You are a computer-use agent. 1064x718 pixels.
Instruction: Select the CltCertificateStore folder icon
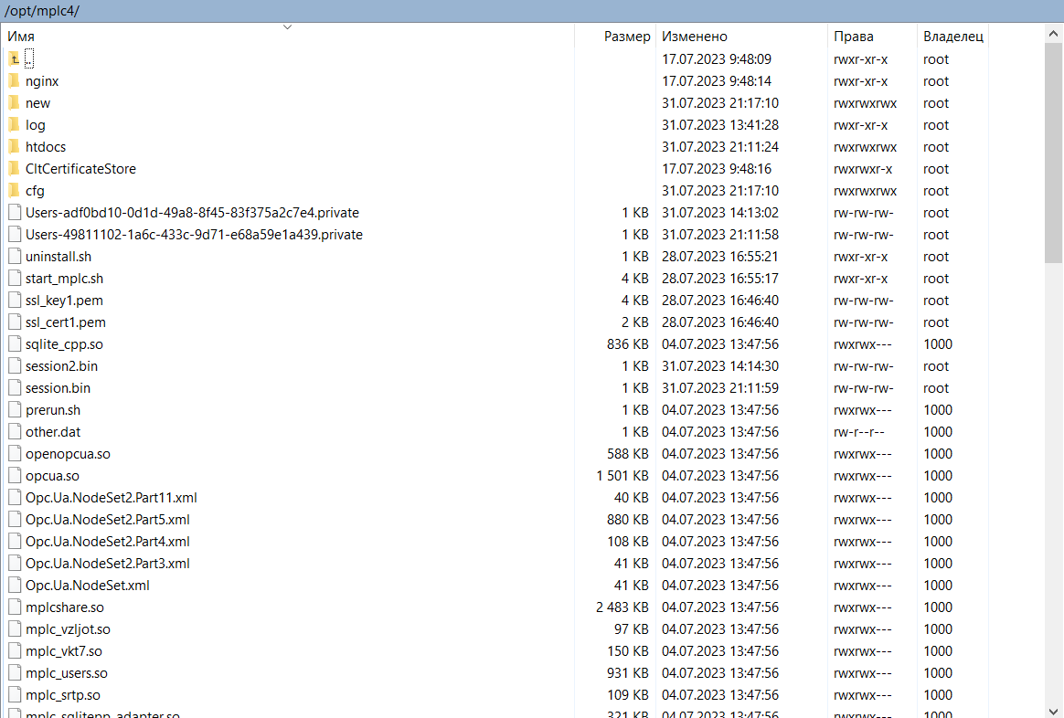[x=15, y=169]
